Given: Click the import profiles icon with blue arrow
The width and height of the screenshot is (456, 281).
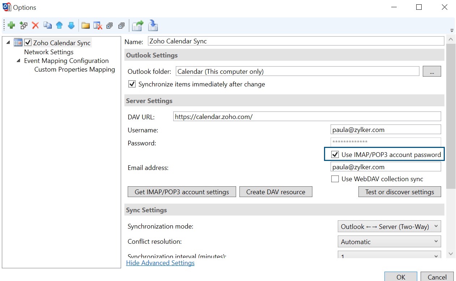Looking at the screenshot, I should 153,26.
